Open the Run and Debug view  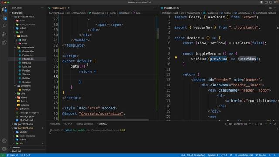point(4,34)
